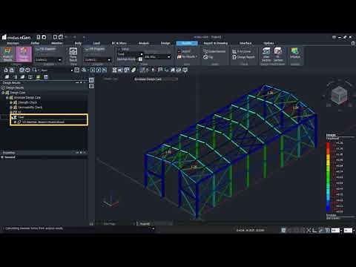Viewport: 356px width, 267px height.
Task: Select the Design Results tree item
Action: [x=15, y=88]
